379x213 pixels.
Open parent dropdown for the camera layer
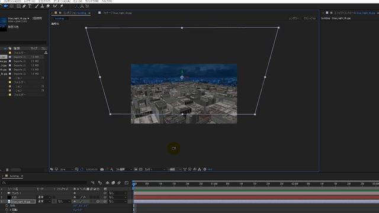118,193
